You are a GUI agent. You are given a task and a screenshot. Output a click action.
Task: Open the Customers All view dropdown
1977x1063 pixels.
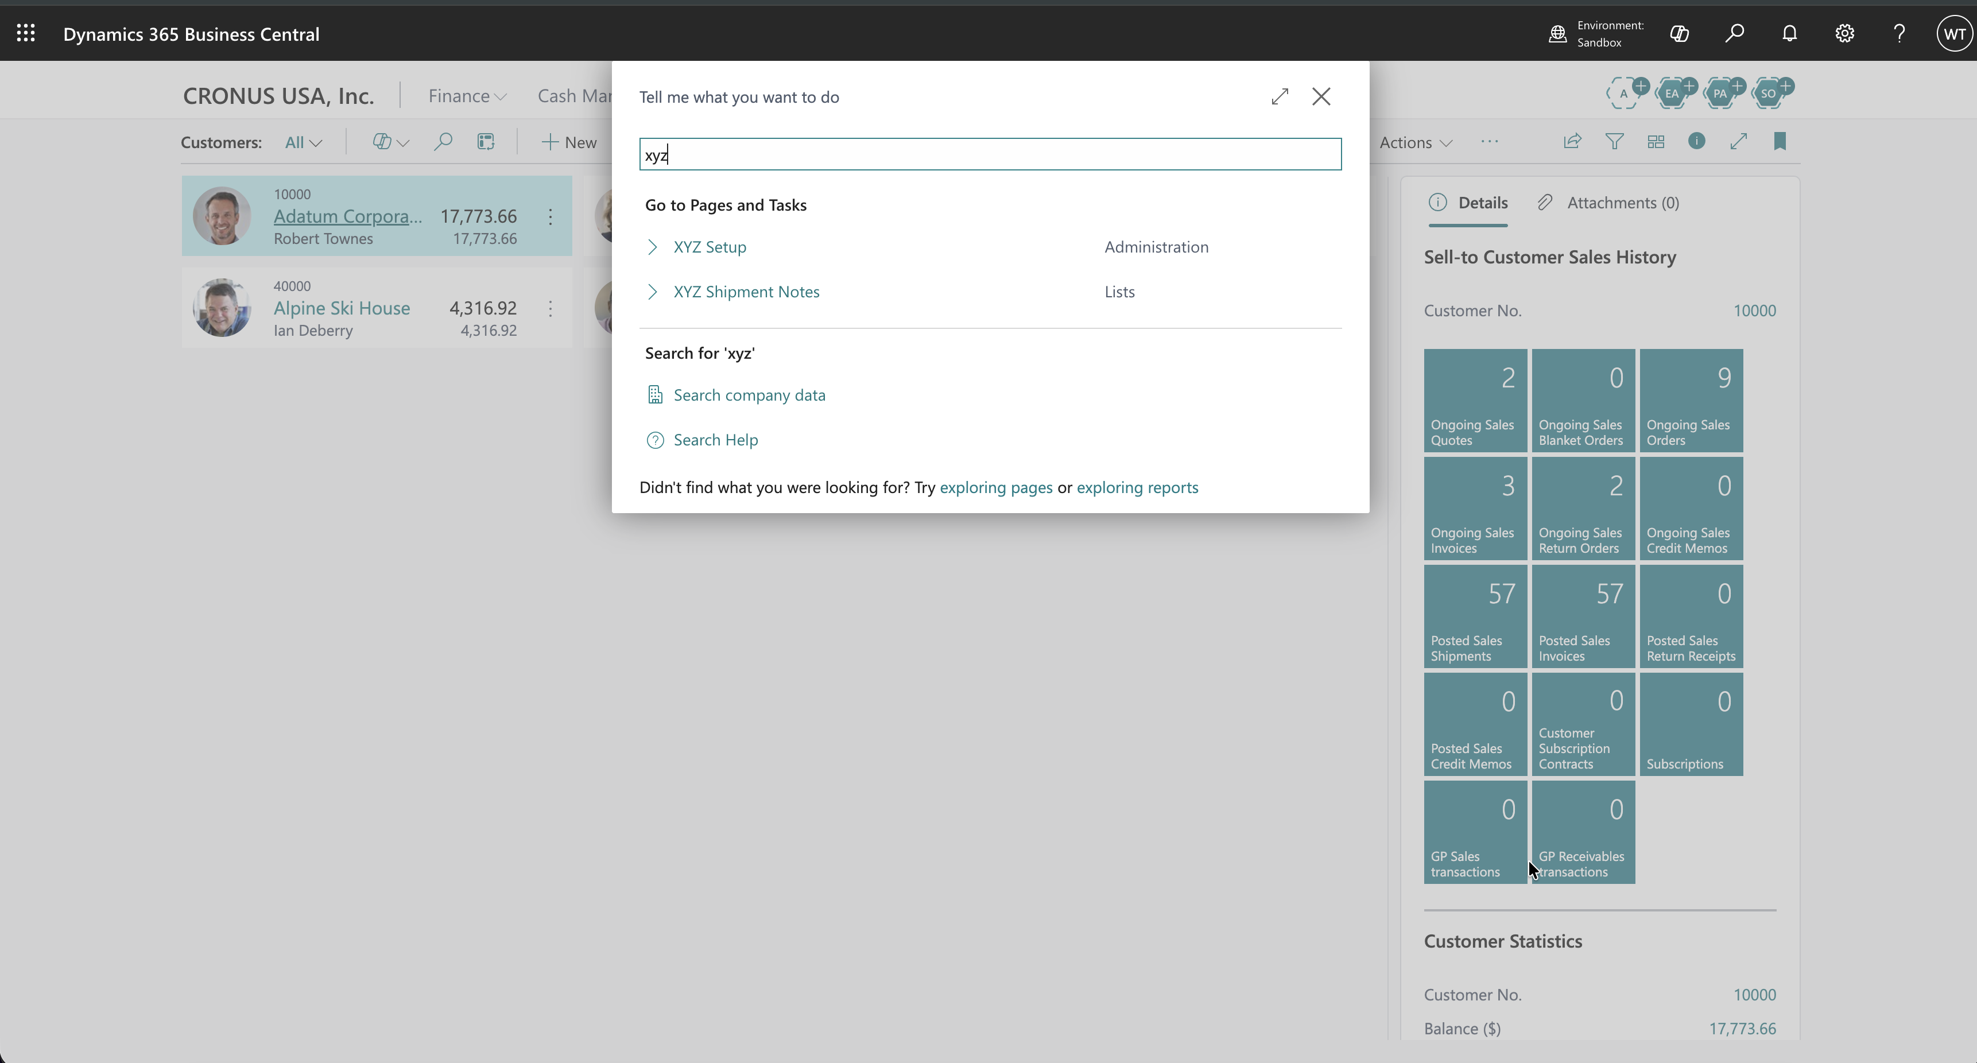coord(303,143)
